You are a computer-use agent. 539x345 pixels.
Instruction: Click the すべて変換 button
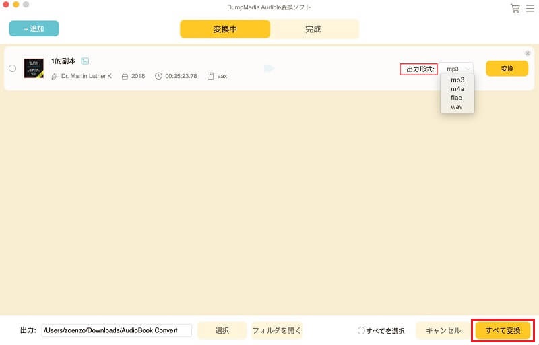[503, 331]
